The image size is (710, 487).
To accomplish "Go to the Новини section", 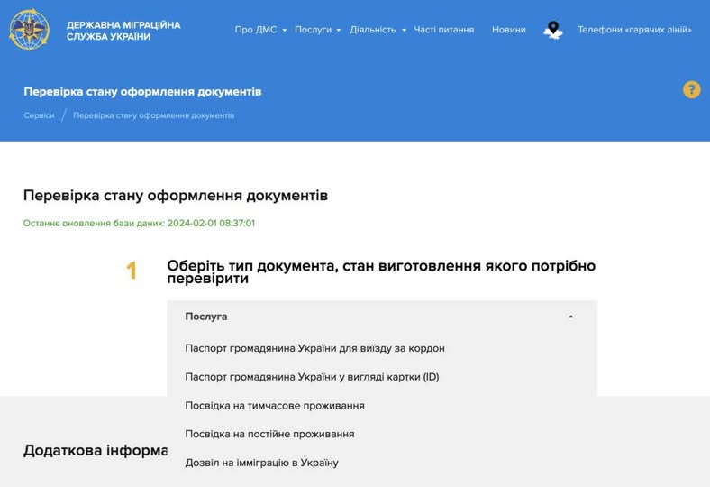I will (x=508, y=30).
